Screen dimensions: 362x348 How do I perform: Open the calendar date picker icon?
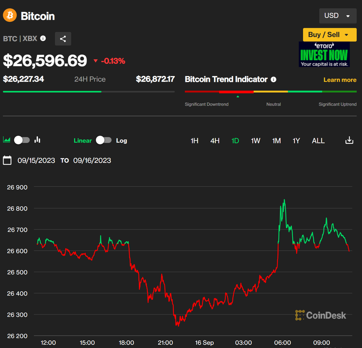point(7,160)
